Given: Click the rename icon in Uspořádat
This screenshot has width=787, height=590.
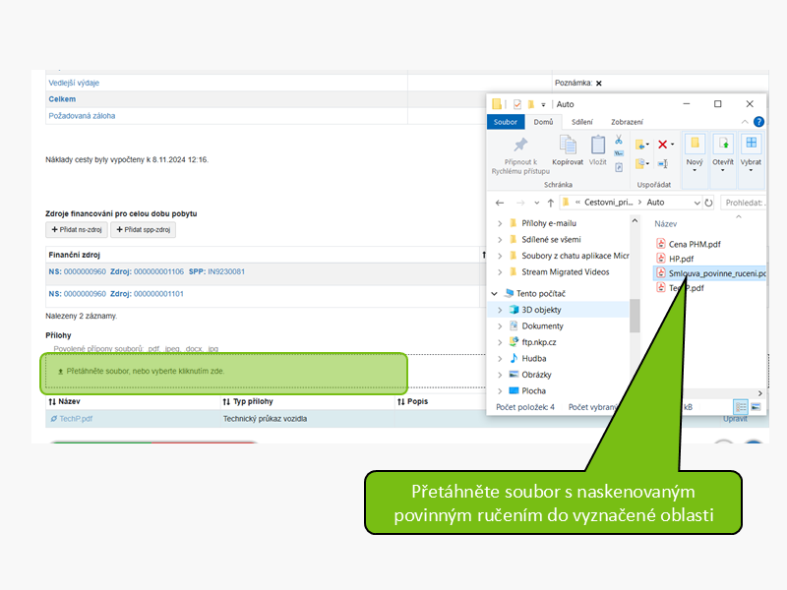Looking at the screenshot, I should [662, 163].
